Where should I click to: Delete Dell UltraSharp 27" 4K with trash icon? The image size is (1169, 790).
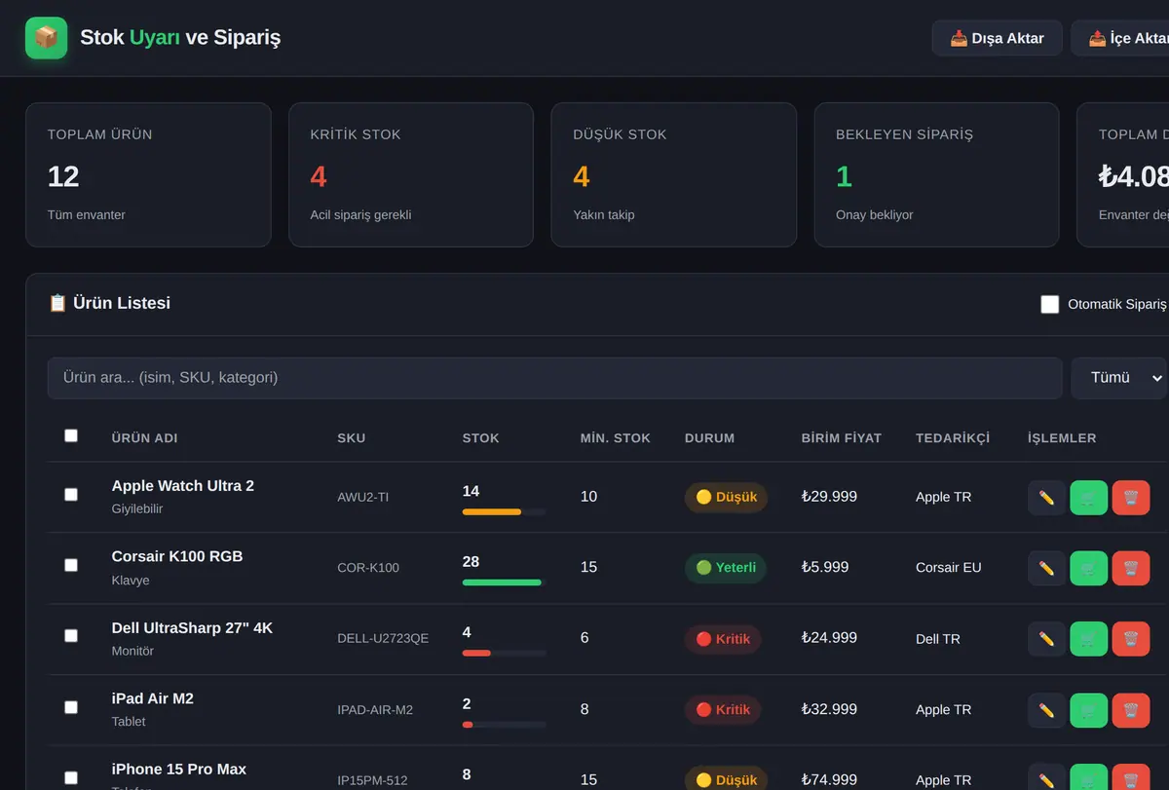click(x=1131, y=639)
